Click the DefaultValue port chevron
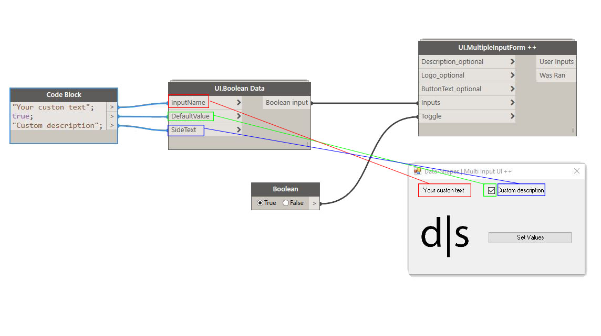This screenshot has height=336, width=601. (x=239, y=116)
